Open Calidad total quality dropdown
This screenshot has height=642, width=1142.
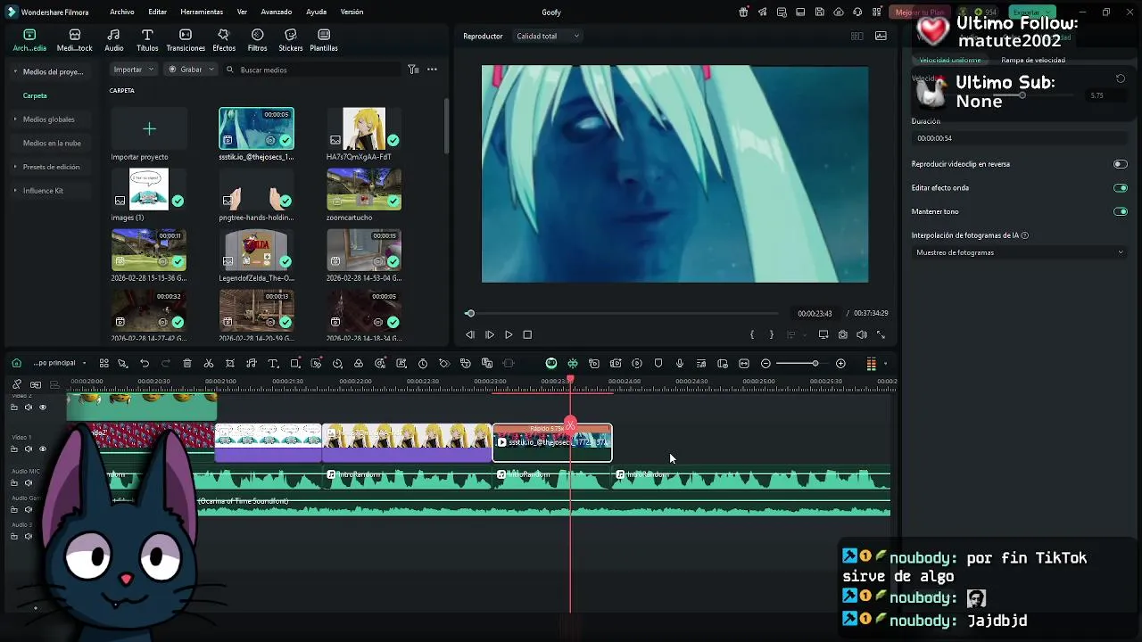[548, 37]
